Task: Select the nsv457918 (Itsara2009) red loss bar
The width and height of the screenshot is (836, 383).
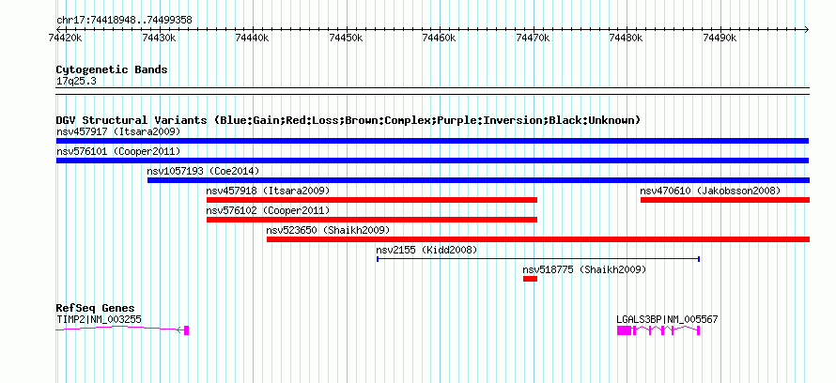Action: click(372, 200)
